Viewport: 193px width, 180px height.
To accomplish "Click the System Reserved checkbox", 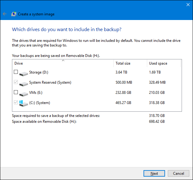I will click(16, 82).
